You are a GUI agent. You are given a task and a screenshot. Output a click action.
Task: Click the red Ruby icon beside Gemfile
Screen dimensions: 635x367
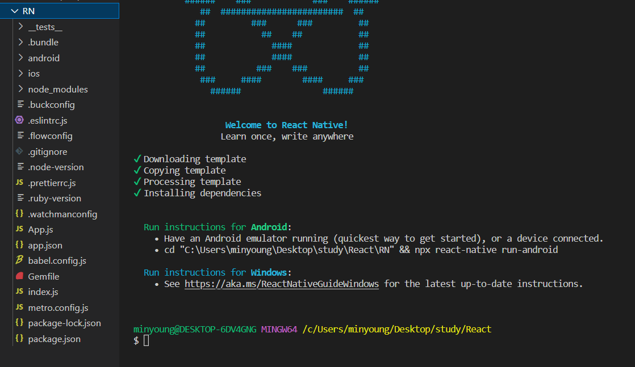coord(19,276)
